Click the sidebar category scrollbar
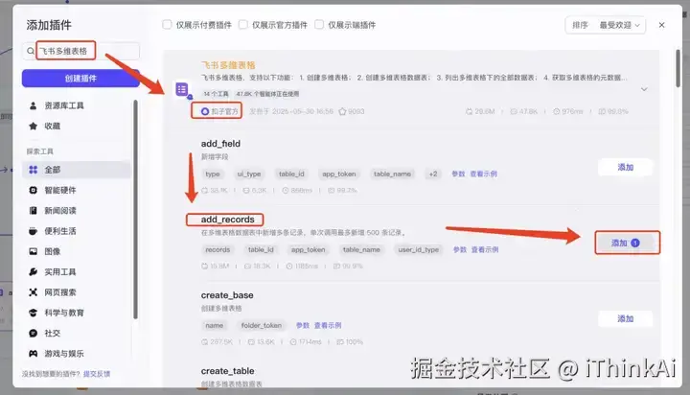 pos(135,209)
